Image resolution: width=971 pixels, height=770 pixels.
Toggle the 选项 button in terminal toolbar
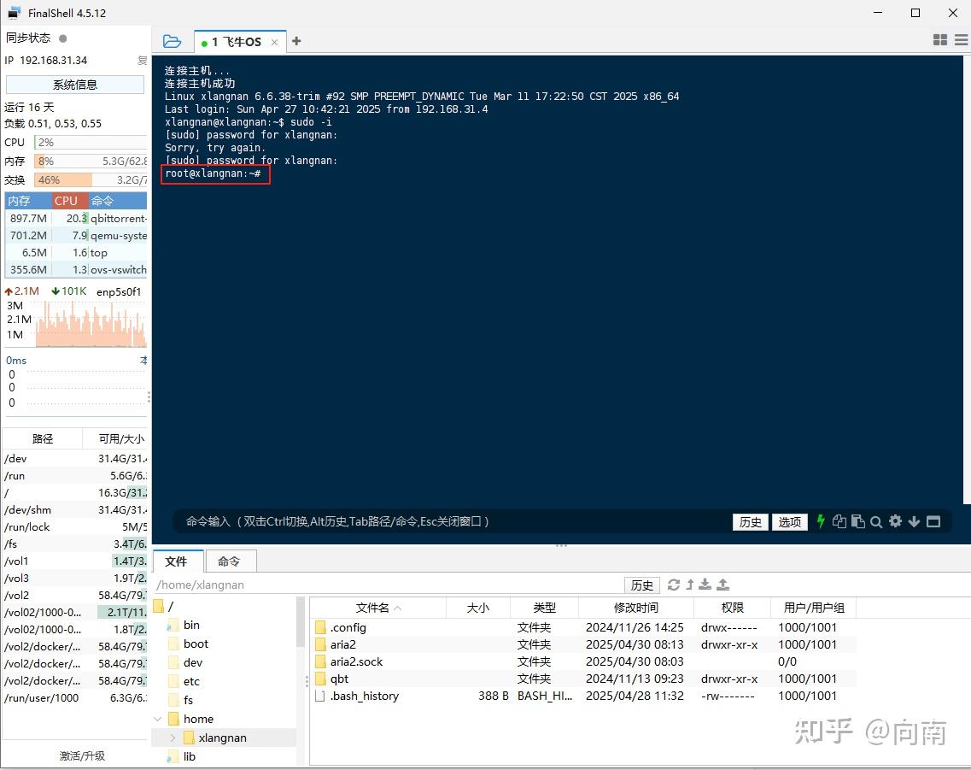tap(789, 521)
